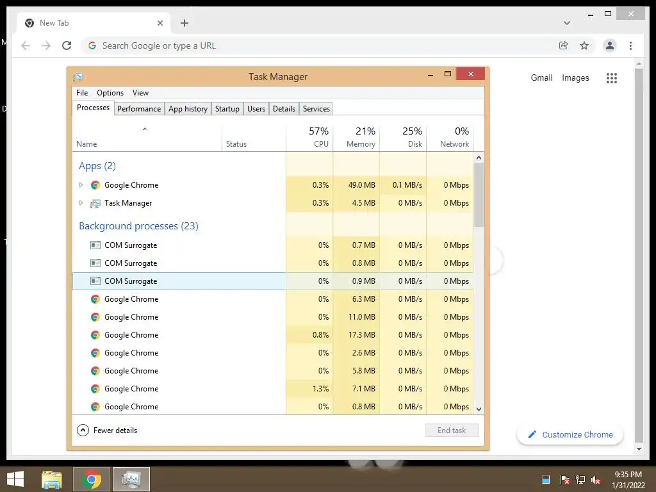
Task: Bookmark this tab with star icon
Action: [x=584, y=45]
